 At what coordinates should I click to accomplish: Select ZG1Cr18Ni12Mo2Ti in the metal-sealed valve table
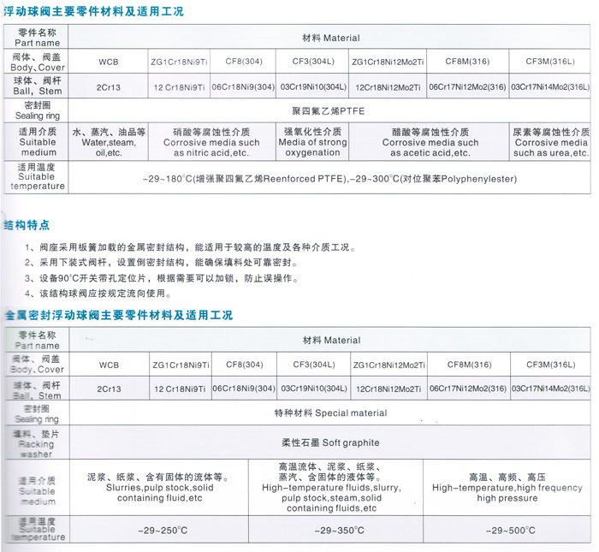(388, 365)
